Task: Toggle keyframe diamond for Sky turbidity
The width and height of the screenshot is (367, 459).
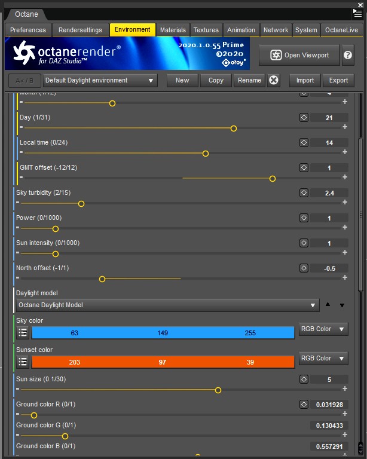Action: (x=304, y=193)
